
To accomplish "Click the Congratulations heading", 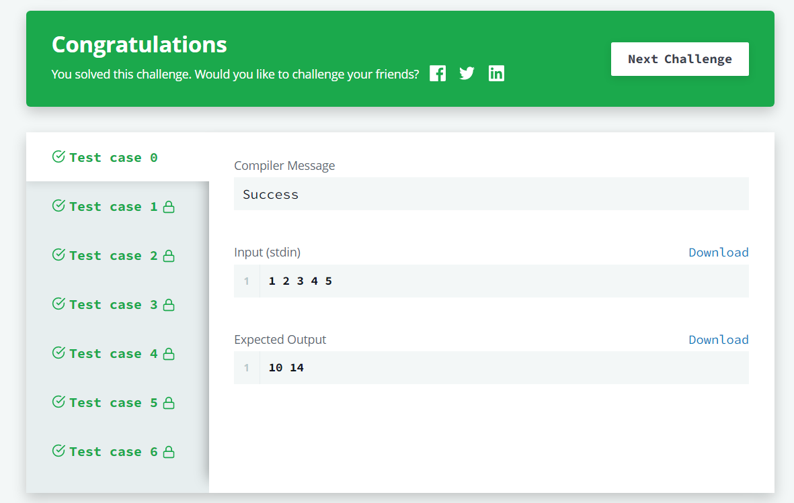I will 139,44.
